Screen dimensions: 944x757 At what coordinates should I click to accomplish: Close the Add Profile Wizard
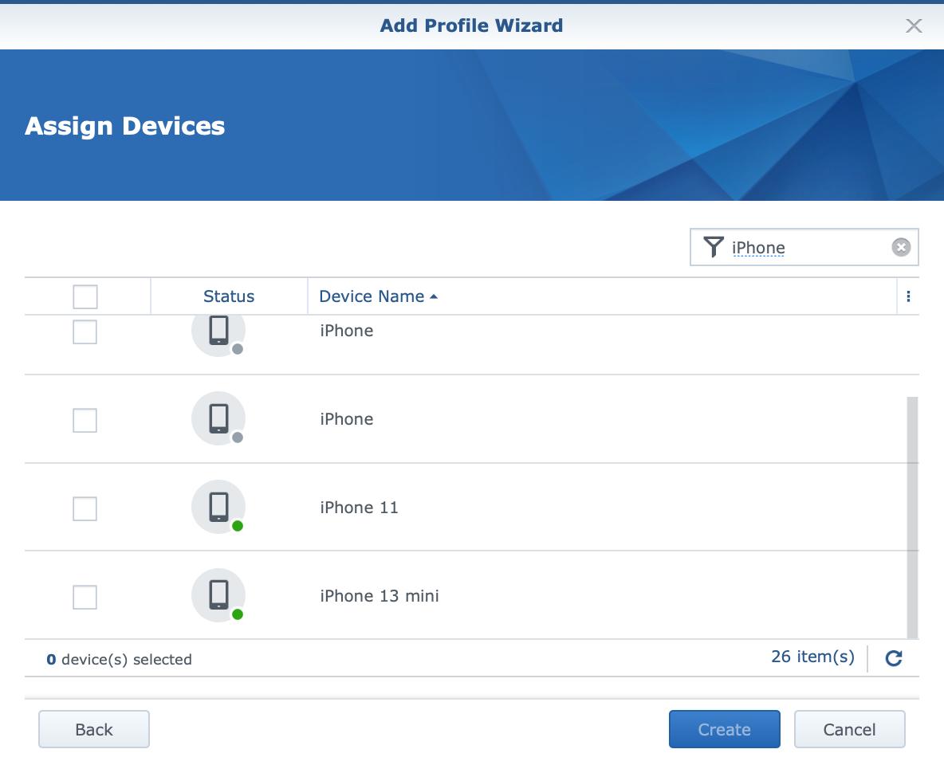point(913,25)
